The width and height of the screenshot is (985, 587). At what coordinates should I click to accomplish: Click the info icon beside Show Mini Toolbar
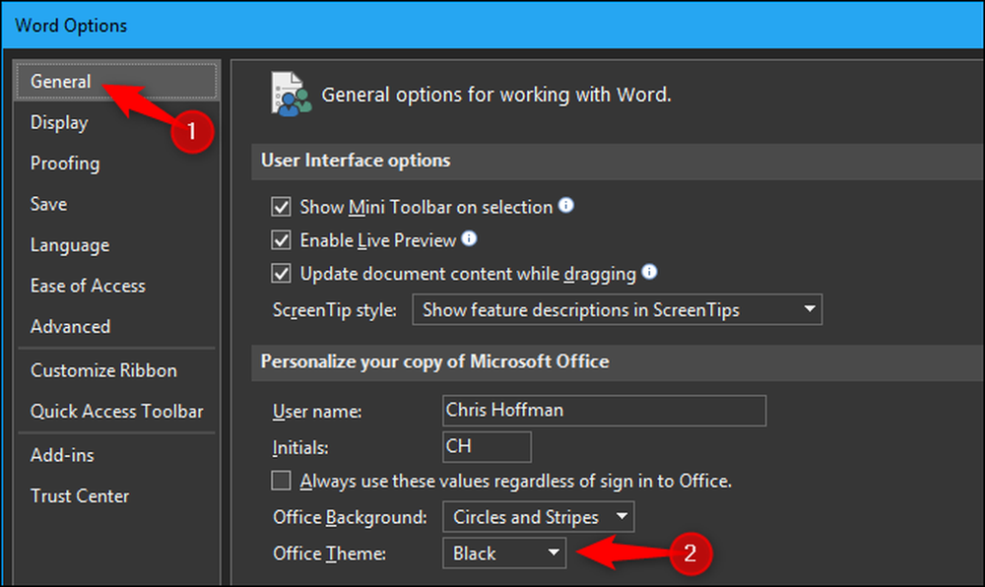pos(566,205)
